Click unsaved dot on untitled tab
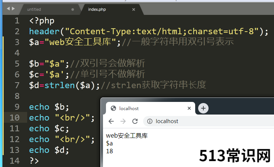274x167 pixels. pos(73,9)
